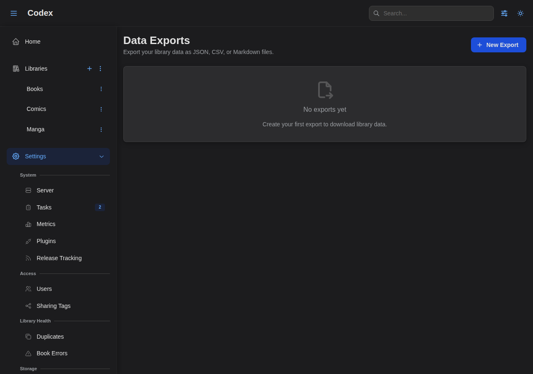The height and width of the screenshot is (374, 533).
Task: Click 'Create your first export' description text
Action: click(x=325, y=124)
